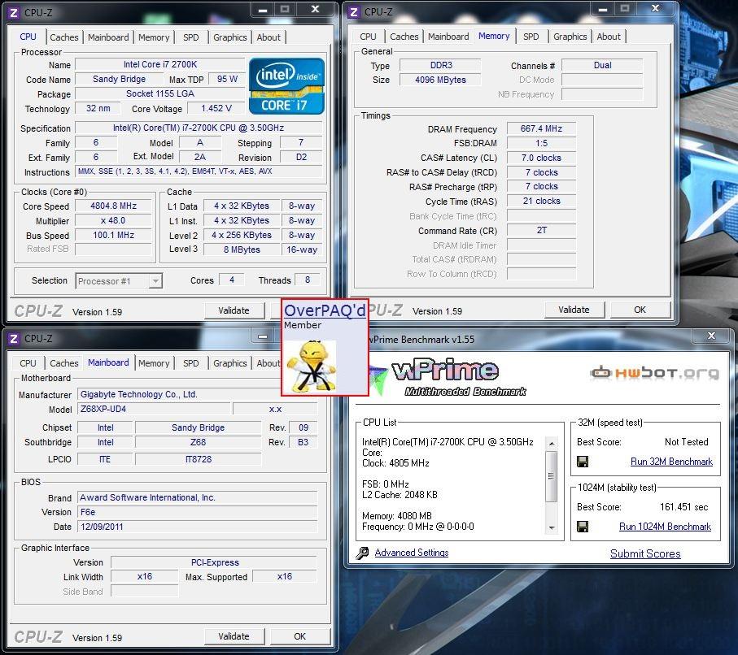Image resolution: width=738 pixels, height=655 pixels.
Task: Click the BIOS Date value 12/09/2011
Action: tap(197, 527)
